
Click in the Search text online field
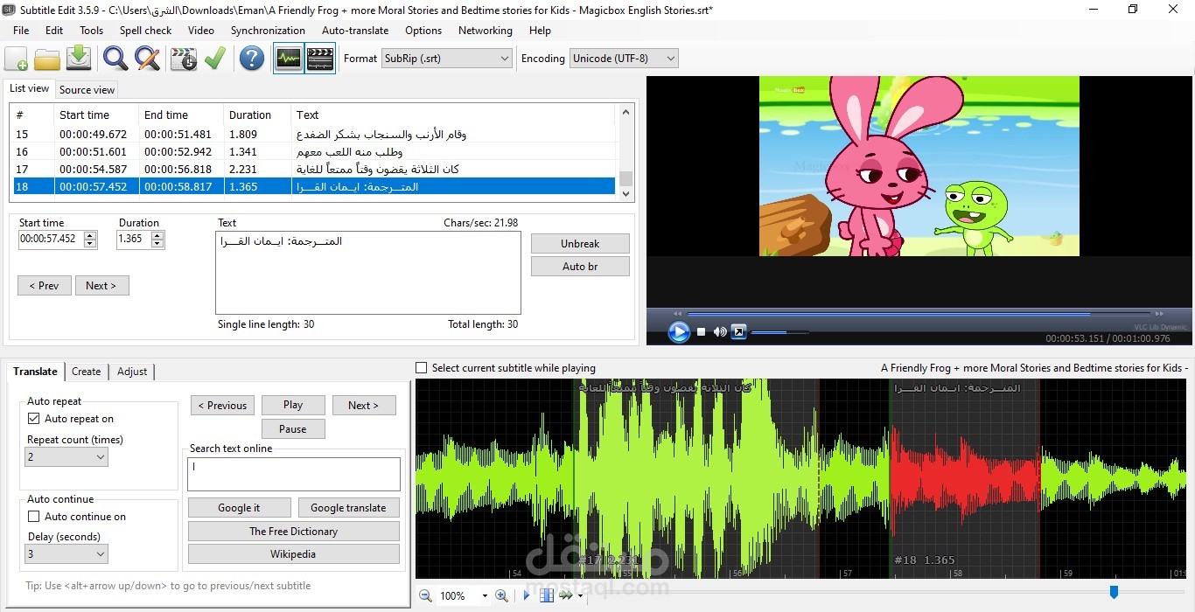pos(294,474)
